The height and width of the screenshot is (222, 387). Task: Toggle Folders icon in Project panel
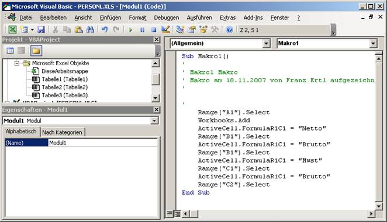(x=36, y=51)
